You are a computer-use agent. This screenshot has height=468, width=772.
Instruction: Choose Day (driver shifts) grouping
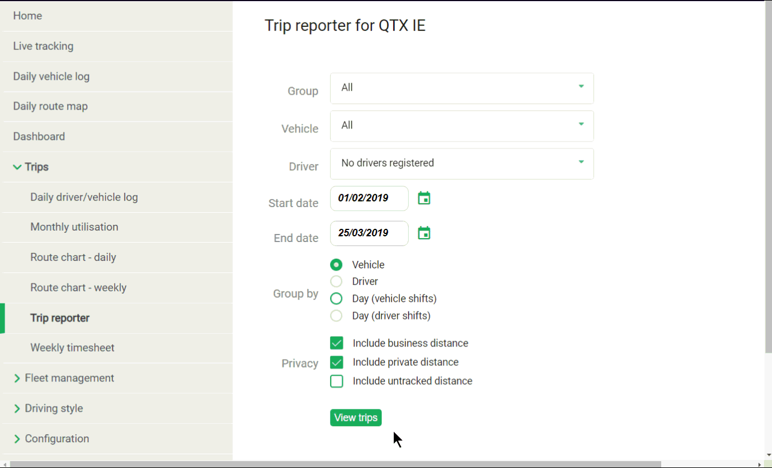(x=336, y=316)
